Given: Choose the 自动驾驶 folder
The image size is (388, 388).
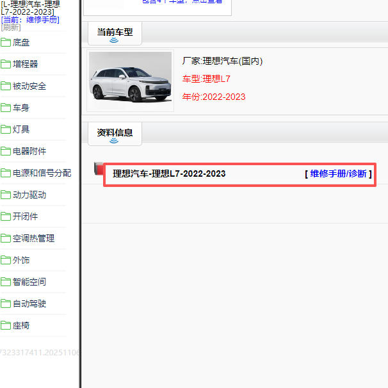Looking at the screenshot, I should pos(29,303).
